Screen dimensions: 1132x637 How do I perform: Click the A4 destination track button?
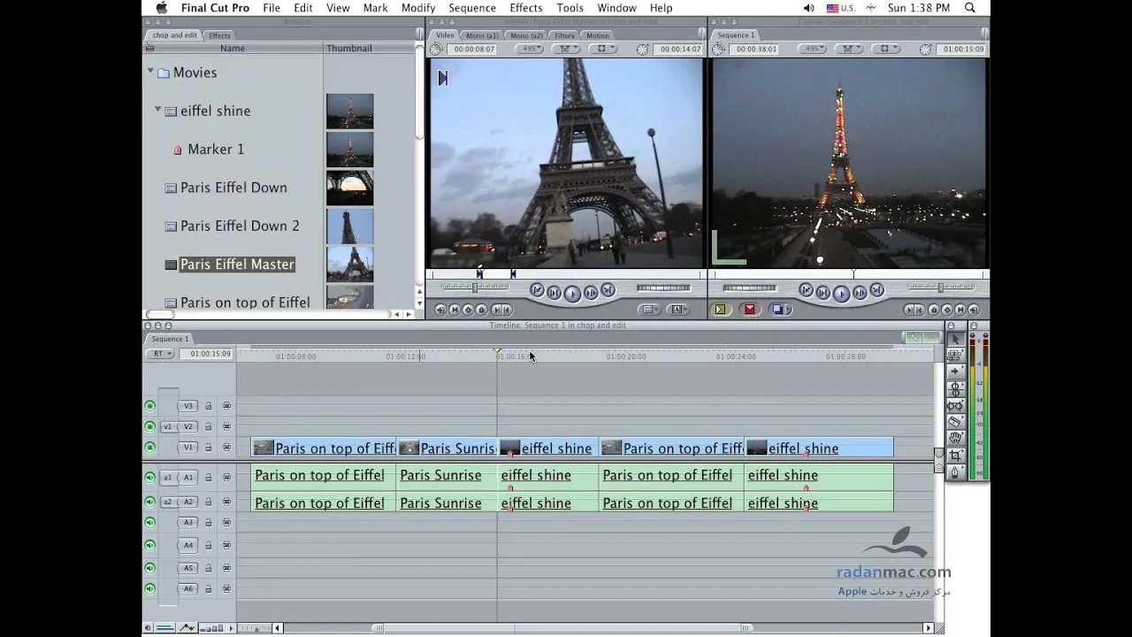coord(187,545)
